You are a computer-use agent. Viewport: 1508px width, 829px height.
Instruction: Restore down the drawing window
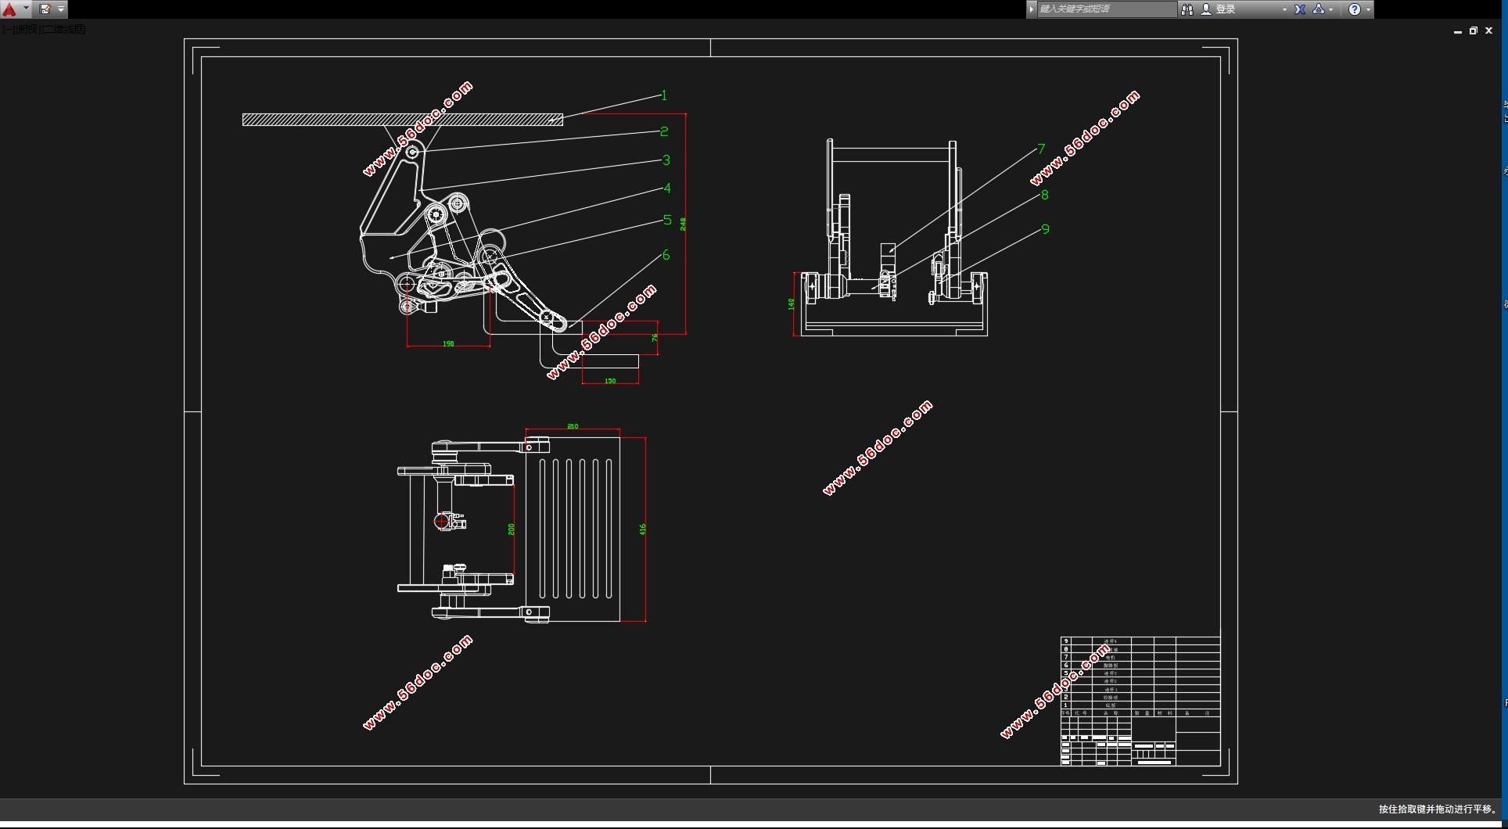tap(1474, 31)
